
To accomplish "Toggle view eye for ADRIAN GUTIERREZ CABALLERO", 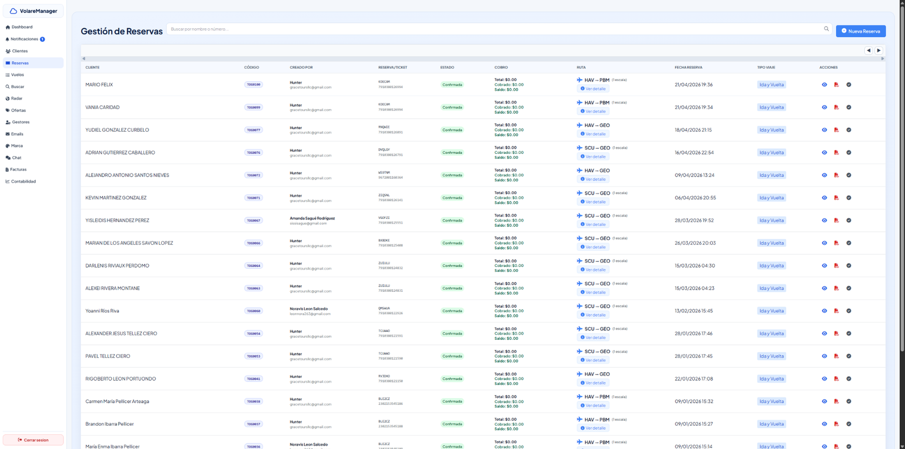I will pos(824,153).
